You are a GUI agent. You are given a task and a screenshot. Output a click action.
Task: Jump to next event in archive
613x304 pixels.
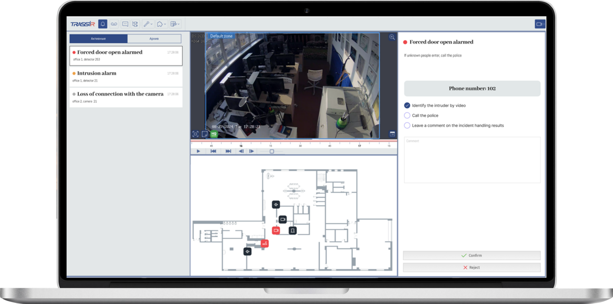(228, 151)
